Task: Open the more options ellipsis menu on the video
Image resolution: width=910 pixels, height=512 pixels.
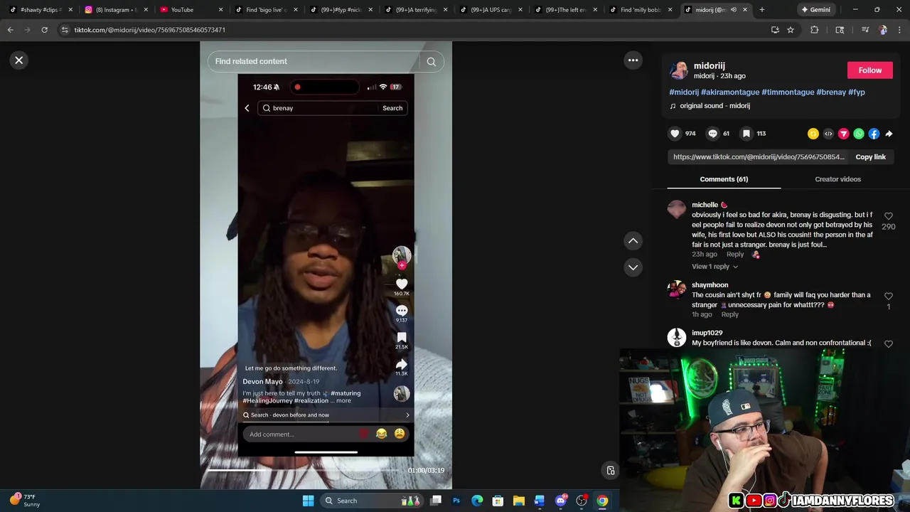Action: click(x=633, y=60)
